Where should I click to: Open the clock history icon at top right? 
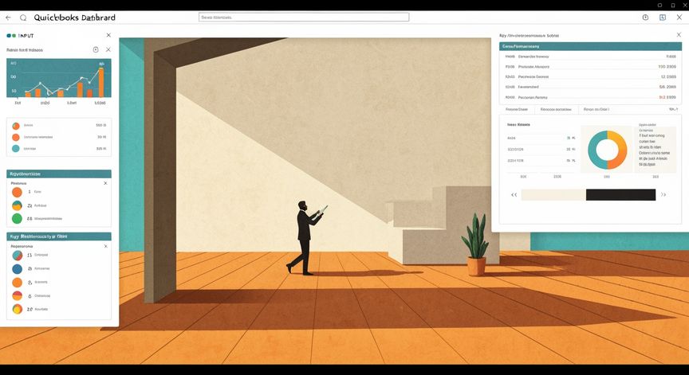tap(645, 18)
